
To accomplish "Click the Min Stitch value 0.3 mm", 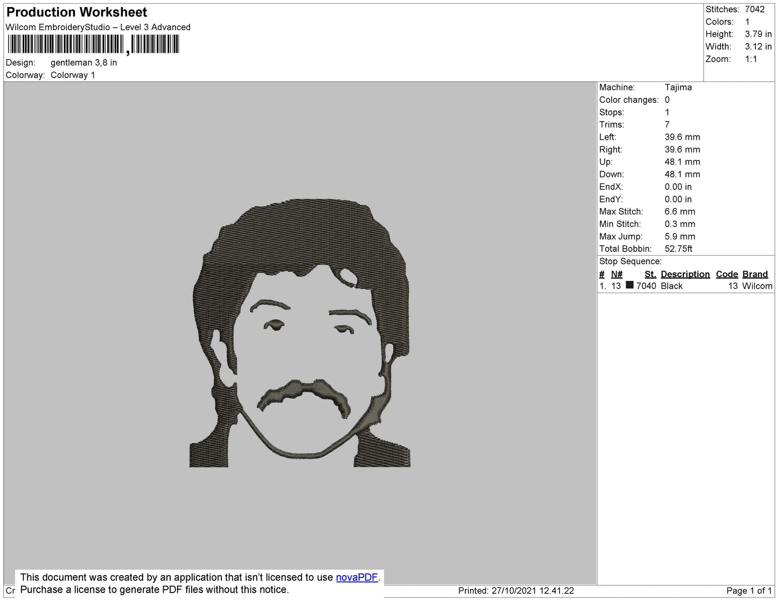I will click(x=679, y=224).
